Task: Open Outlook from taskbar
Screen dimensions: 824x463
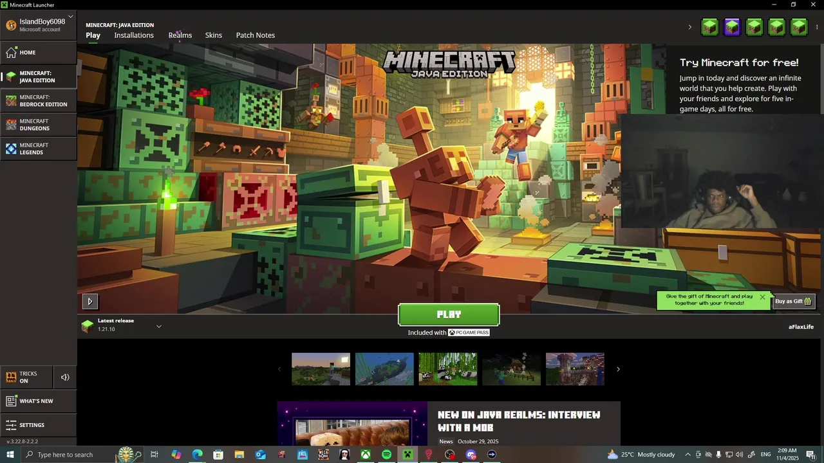Action: 260,455
